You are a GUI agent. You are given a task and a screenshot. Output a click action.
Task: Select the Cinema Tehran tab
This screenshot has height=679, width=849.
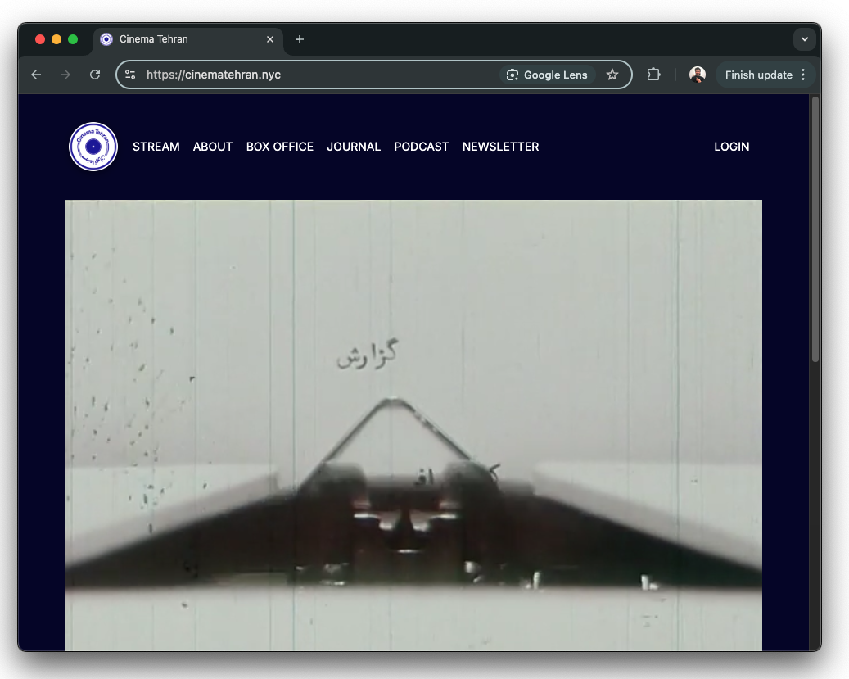click(187, 39)
